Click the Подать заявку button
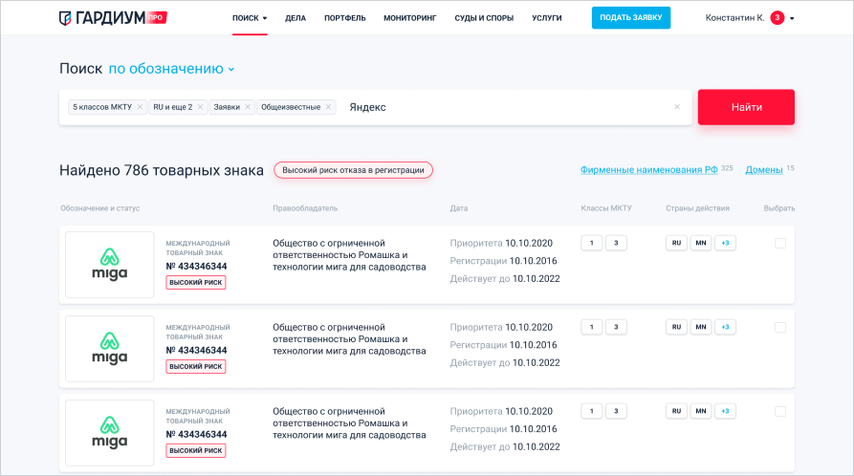Screen dimensions: 854x476 [630, 18]
